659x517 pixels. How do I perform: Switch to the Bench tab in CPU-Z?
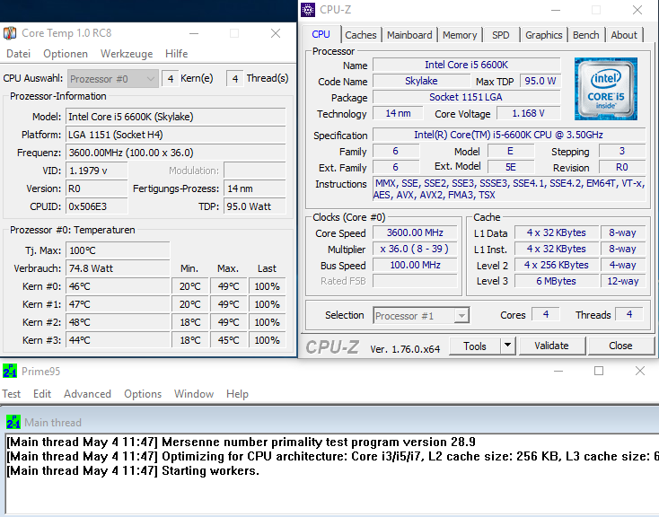[x=586, y=35]
